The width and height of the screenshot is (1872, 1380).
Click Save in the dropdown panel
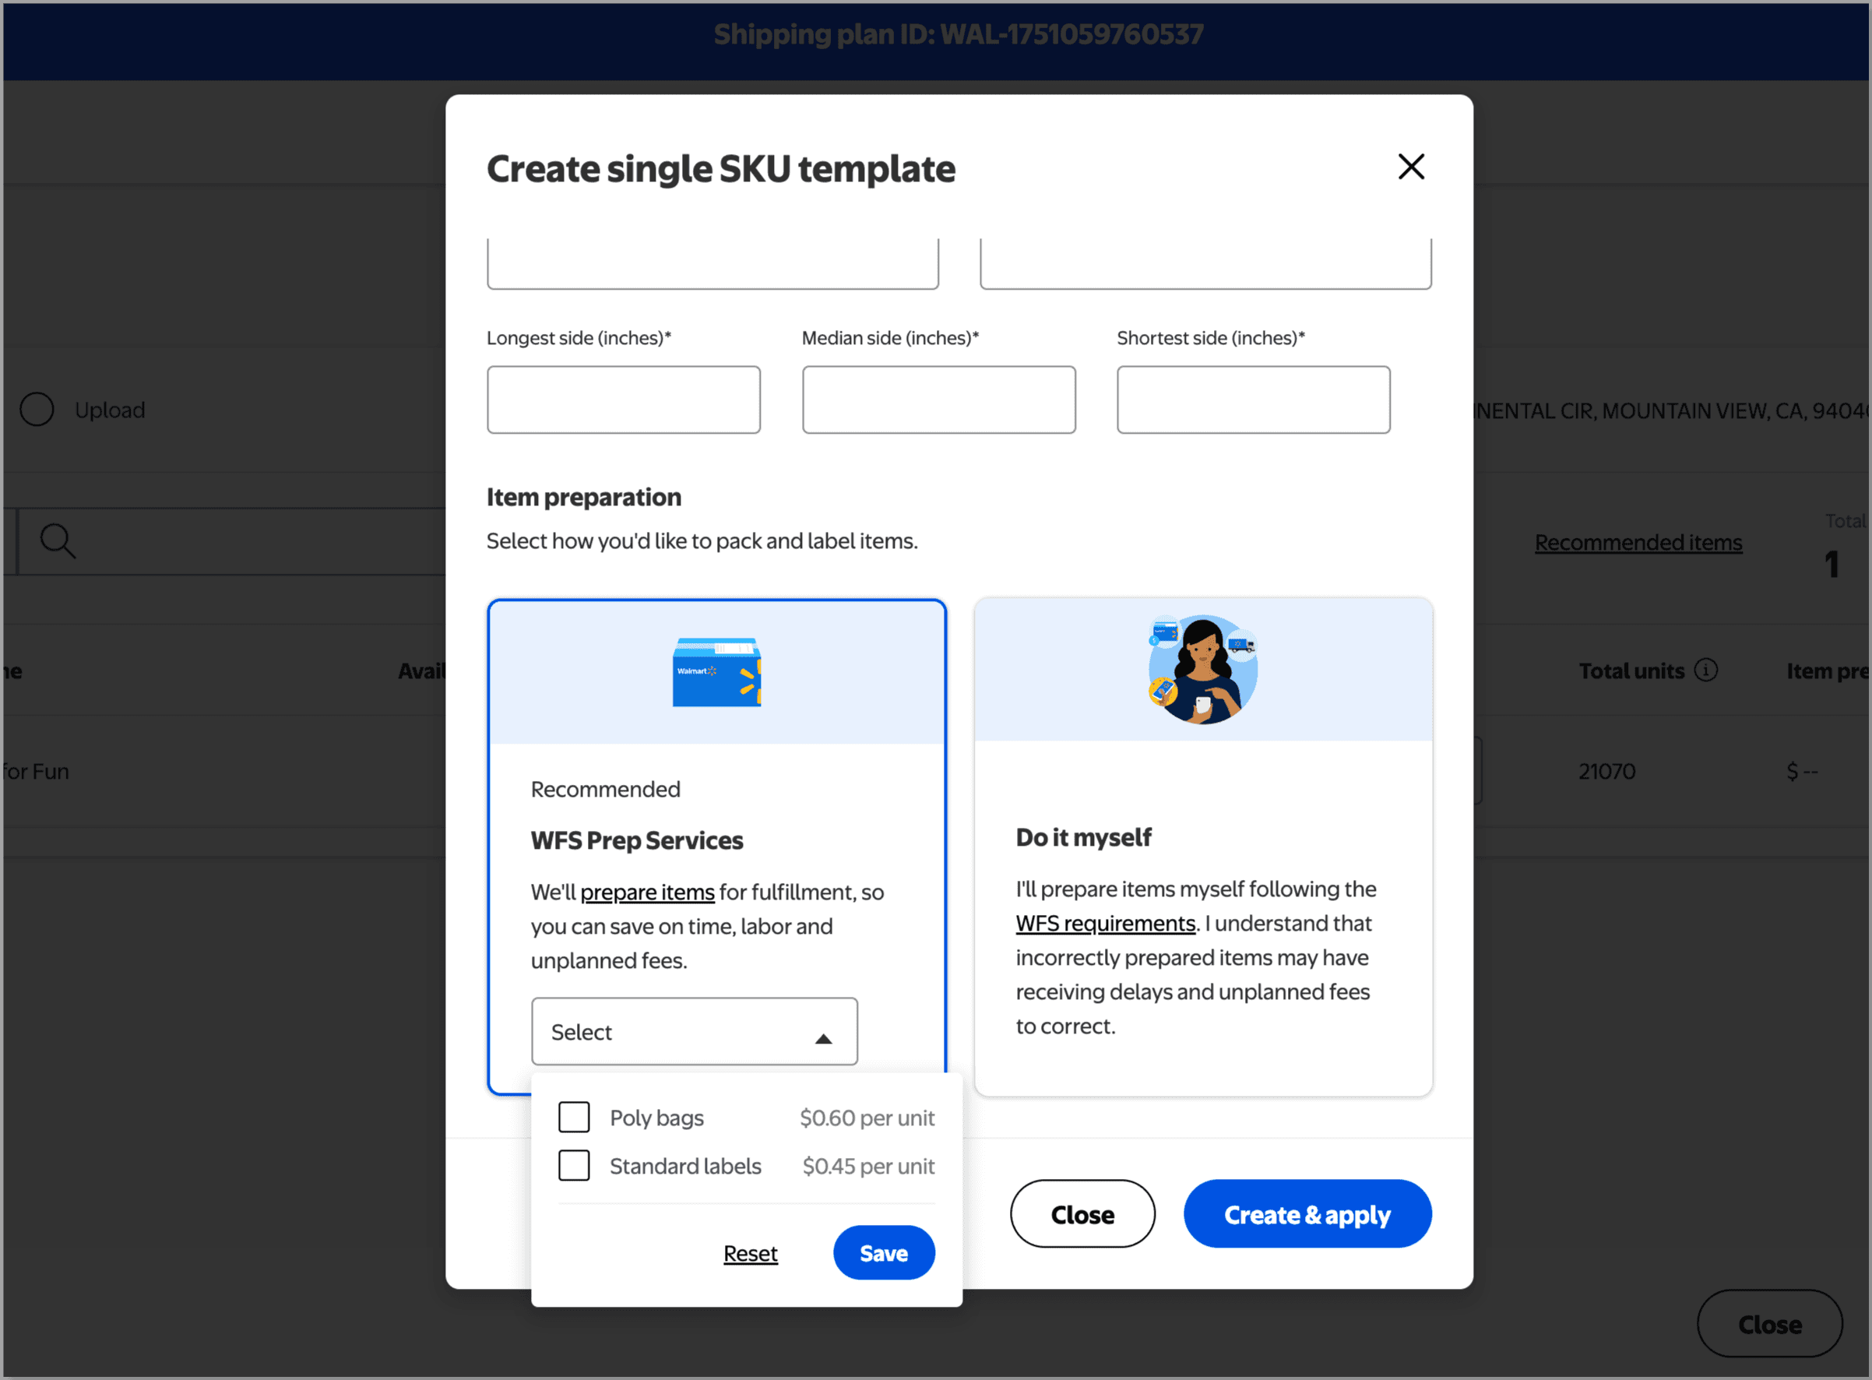pyautogui.click(x=883, y=1253)
